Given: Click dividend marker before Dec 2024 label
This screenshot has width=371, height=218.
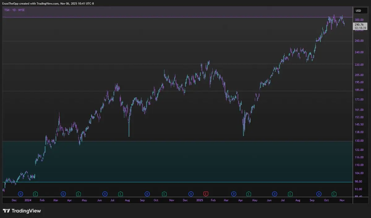Looking at the screenshot, I should point(191,194).
